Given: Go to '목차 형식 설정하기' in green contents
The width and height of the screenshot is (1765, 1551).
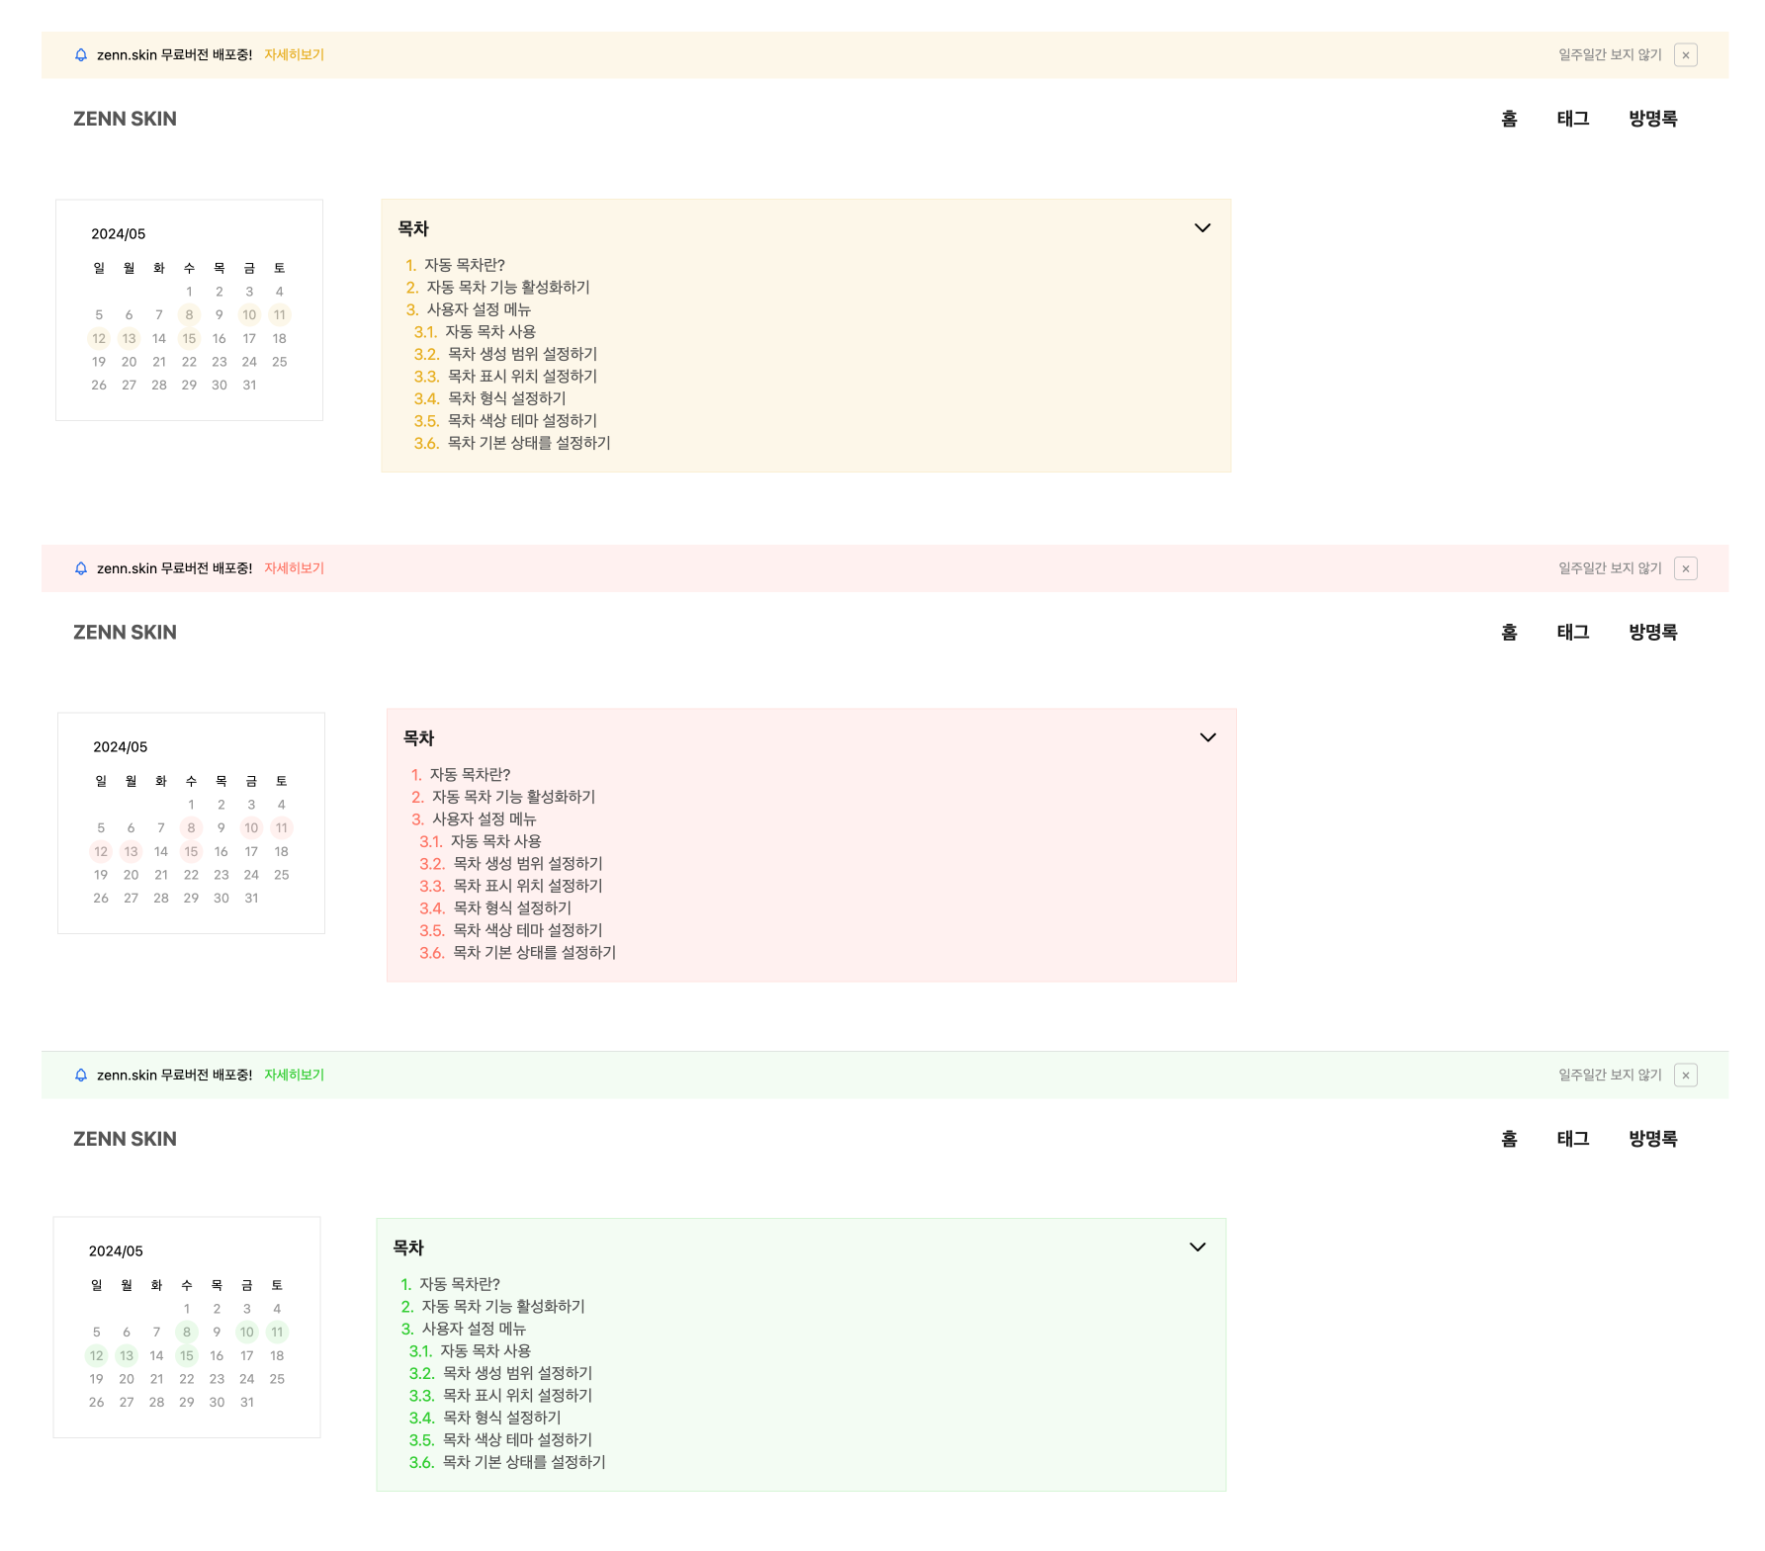Looking at the screenshot, I should (501, 1418).
